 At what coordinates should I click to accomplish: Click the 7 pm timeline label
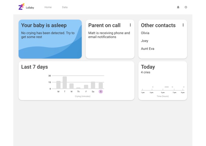(175, 93)
